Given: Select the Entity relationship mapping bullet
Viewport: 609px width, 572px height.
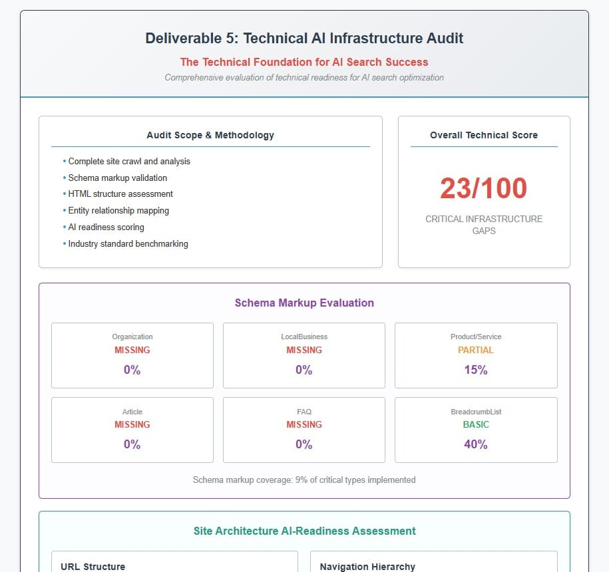Looking at the screenshot, I should tap(118, 210).
